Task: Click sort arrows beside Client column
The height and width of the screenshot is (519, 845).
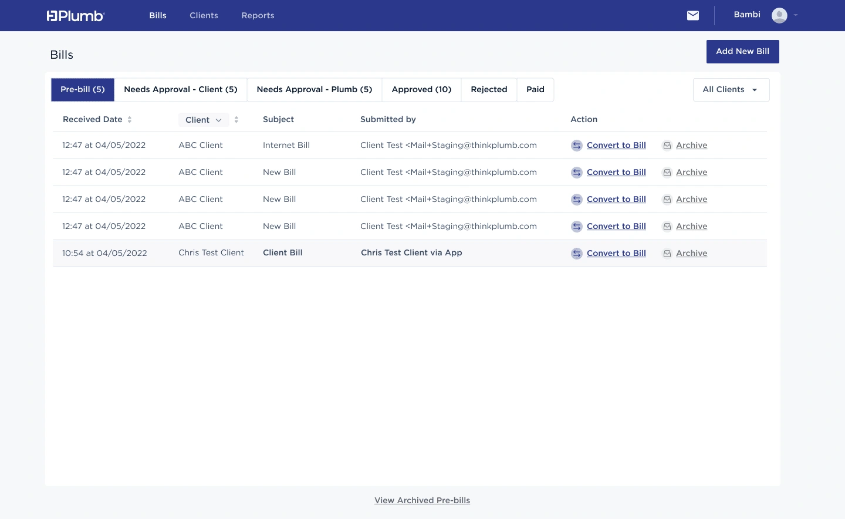Action: 236,120
